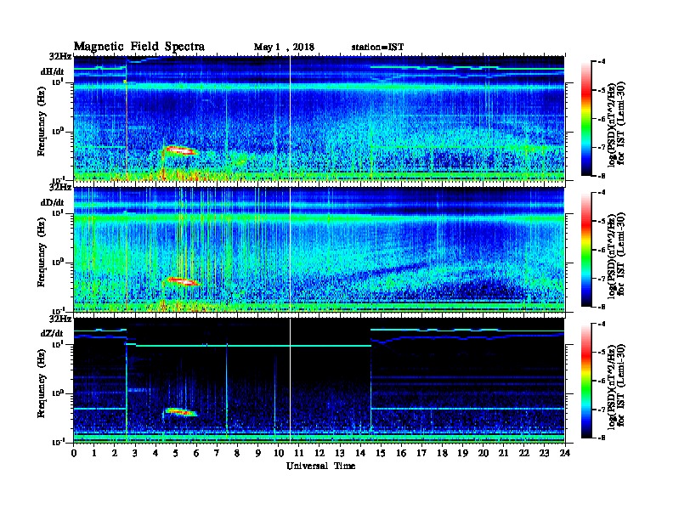Viewport: 673px width, 520px height.
Task: Click the log(PSD) colorbar caption of dH/dt panel
Action: tap(615, 122)
